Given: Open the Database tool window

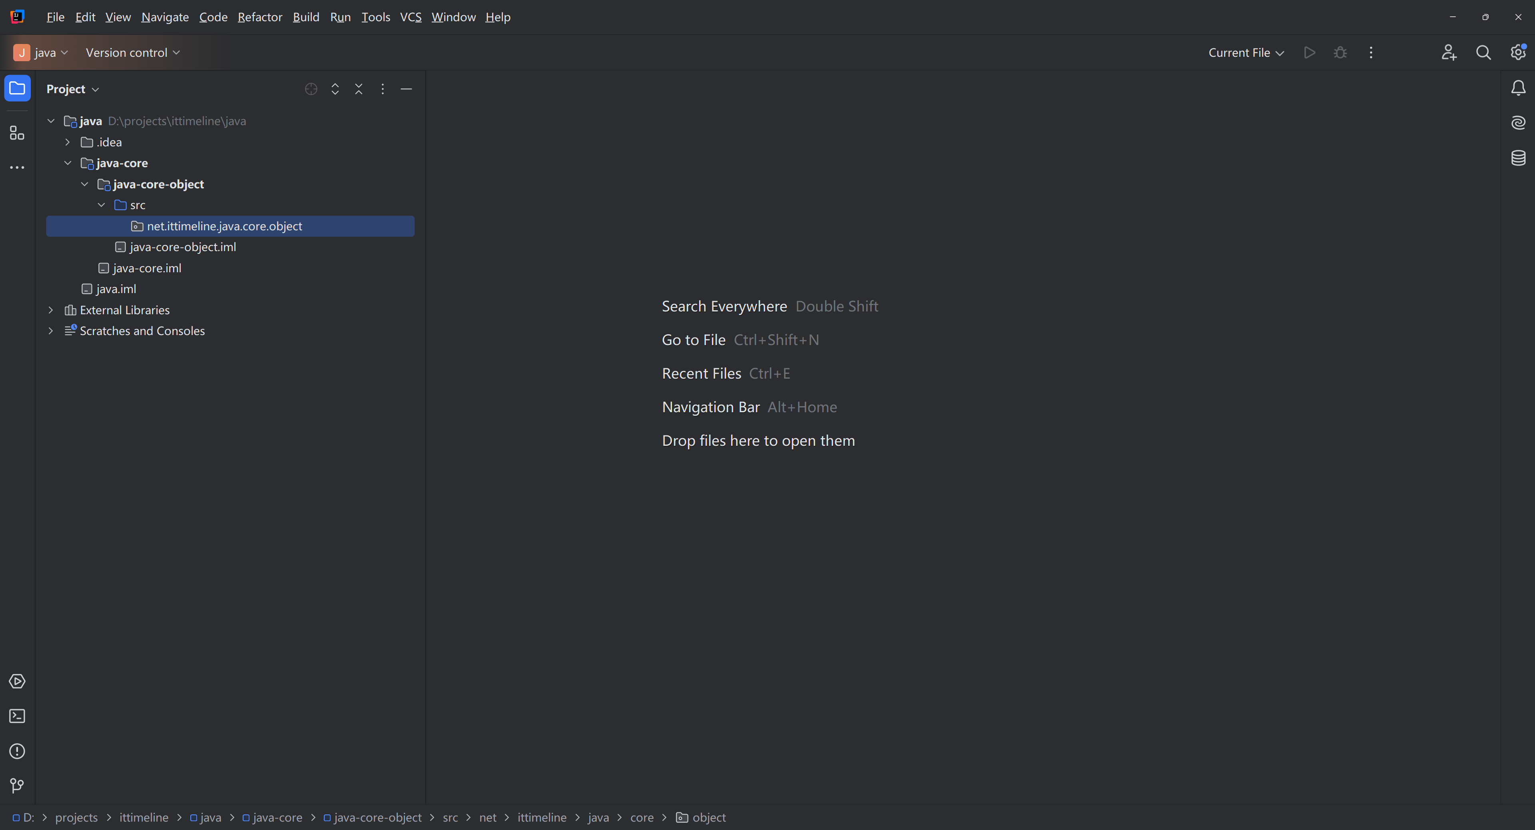Looking at the screenshot, I should tap(1518, 158).
